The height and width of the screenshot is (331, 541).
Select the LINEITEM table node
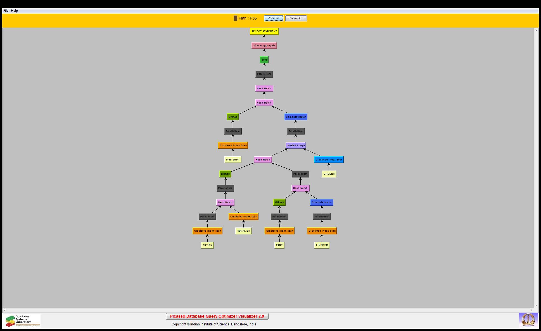pos(322,245)
